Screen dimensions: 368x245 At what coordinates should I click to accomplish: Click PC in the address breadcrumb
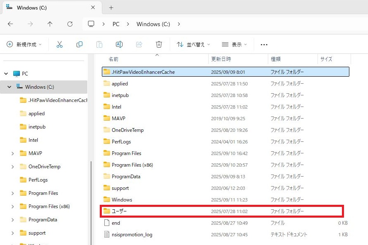point(116,24)
